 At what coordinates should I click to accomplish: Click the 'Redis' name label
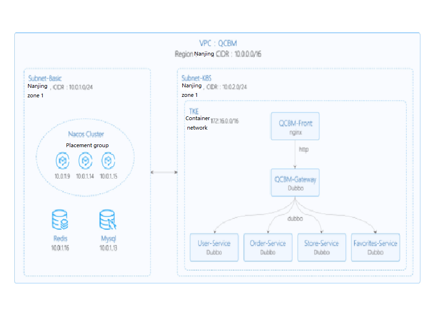[x=60, y=238]
